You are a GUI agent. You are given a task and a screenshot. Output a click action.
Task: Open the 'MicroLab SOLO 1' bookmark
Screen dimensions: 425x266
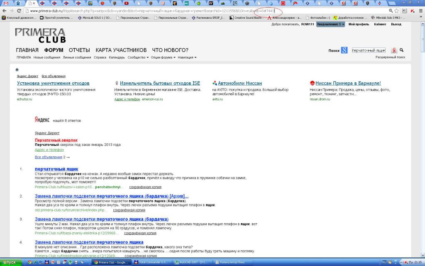95,17
